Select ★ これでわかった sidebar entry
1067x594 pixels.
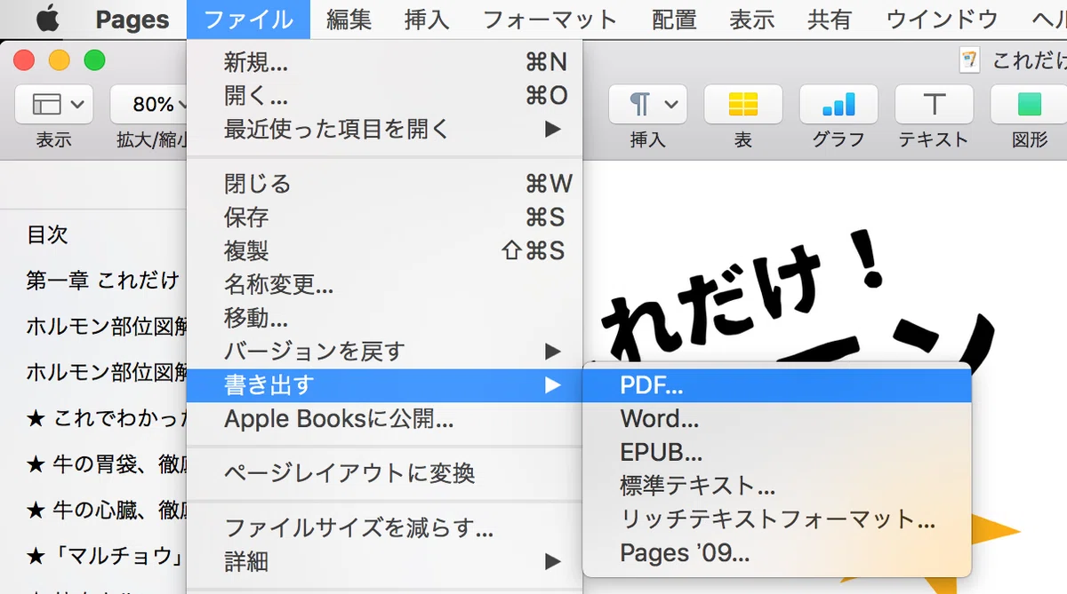pyautogui.click(x=106, y=417)
